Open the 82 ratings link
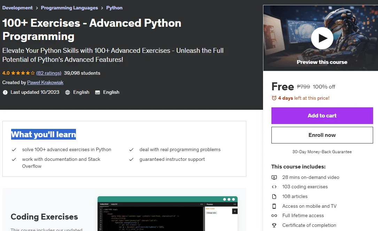Image resolution: width=378 pixels, height=231 pixels. [x=49, y=73]
